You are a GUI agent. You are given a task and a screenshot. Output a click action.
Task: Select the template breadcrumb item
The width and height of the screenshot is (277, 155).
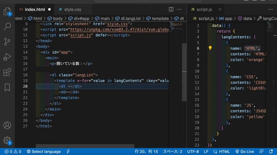(158, 19)
